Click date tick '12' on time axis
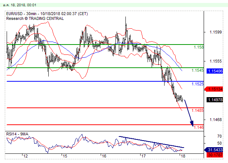Screen dimensions: 228x163 tap(25, 156)
